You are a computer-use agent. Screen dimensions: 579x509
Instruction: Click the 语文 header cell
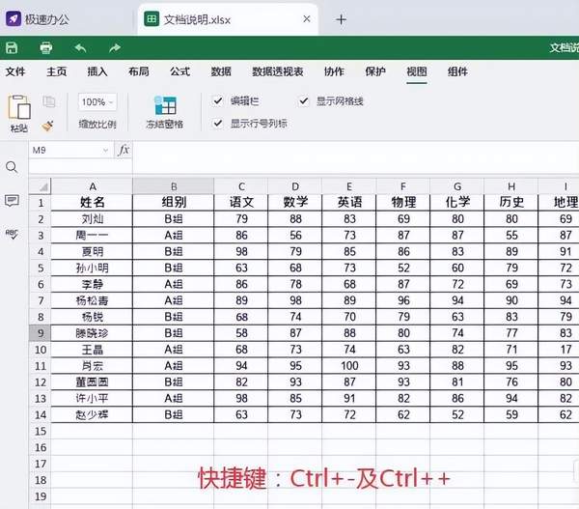tap(241, 202)
